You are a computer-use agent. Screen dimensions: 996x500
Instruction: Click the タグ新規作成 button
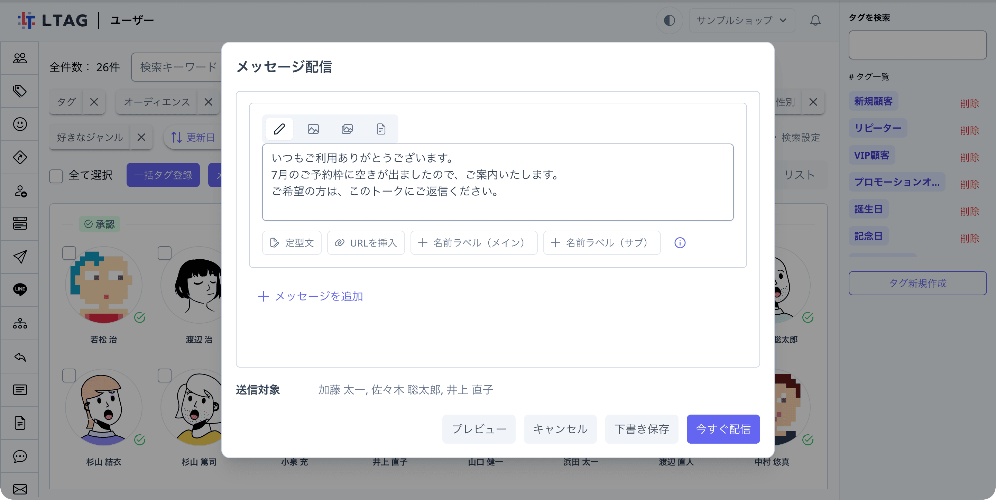click(917, 283)
